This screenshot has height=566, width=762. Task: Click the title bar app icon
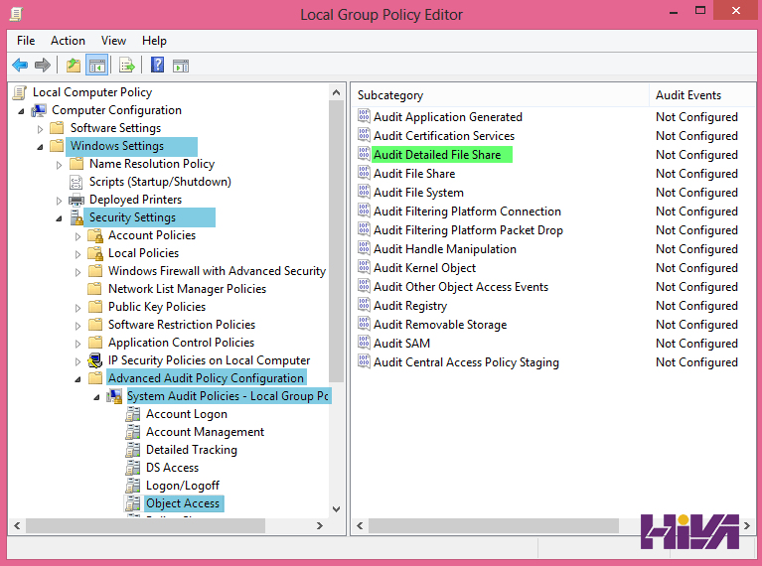pyautogui.click(x=16, y=14)
